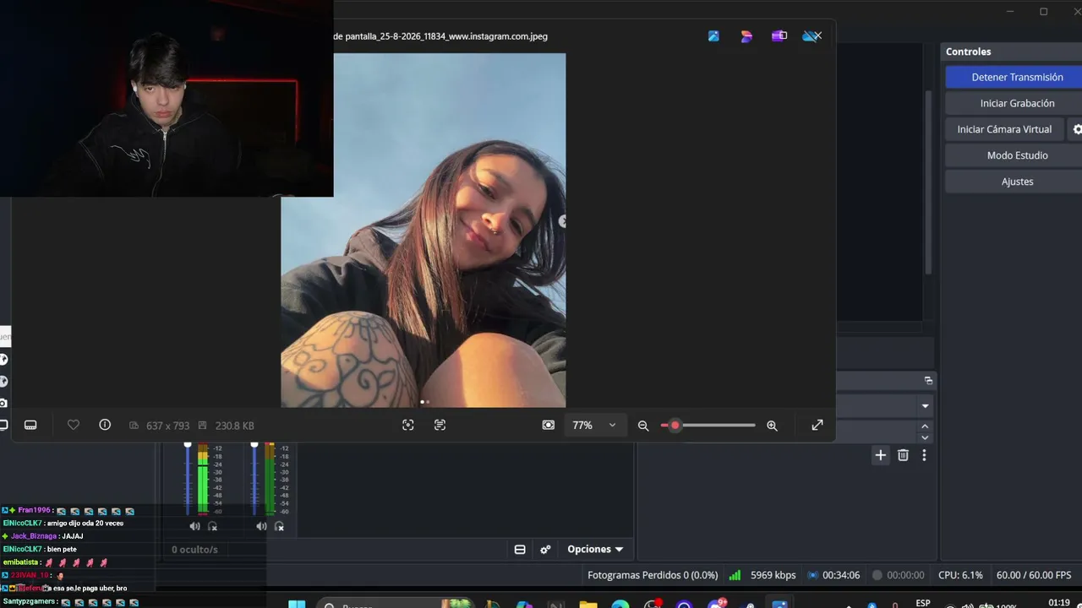1082x608 pixels.
Task: Click the 00:00:00 recording time status
Action: [898, 575]
